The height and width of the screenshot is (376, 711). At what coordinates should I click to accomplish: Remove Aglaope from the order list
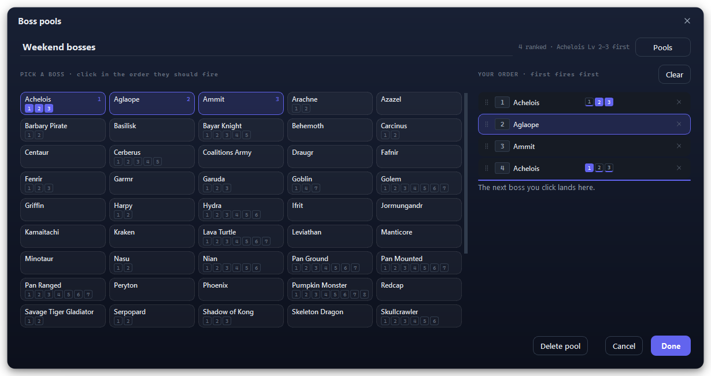[x=679, y=124]
